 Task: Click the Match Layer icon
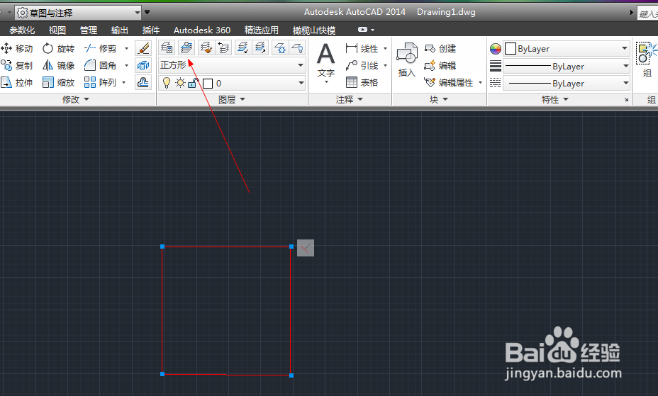(206, 47)
